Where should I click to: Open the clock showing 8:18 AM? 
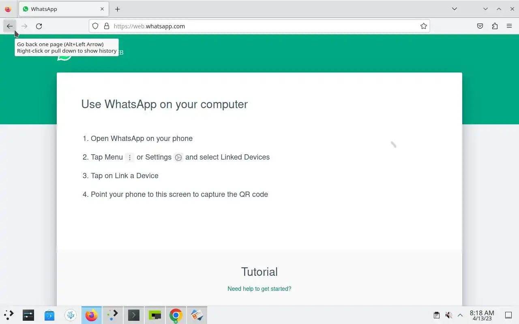click(x=482, y=315)
